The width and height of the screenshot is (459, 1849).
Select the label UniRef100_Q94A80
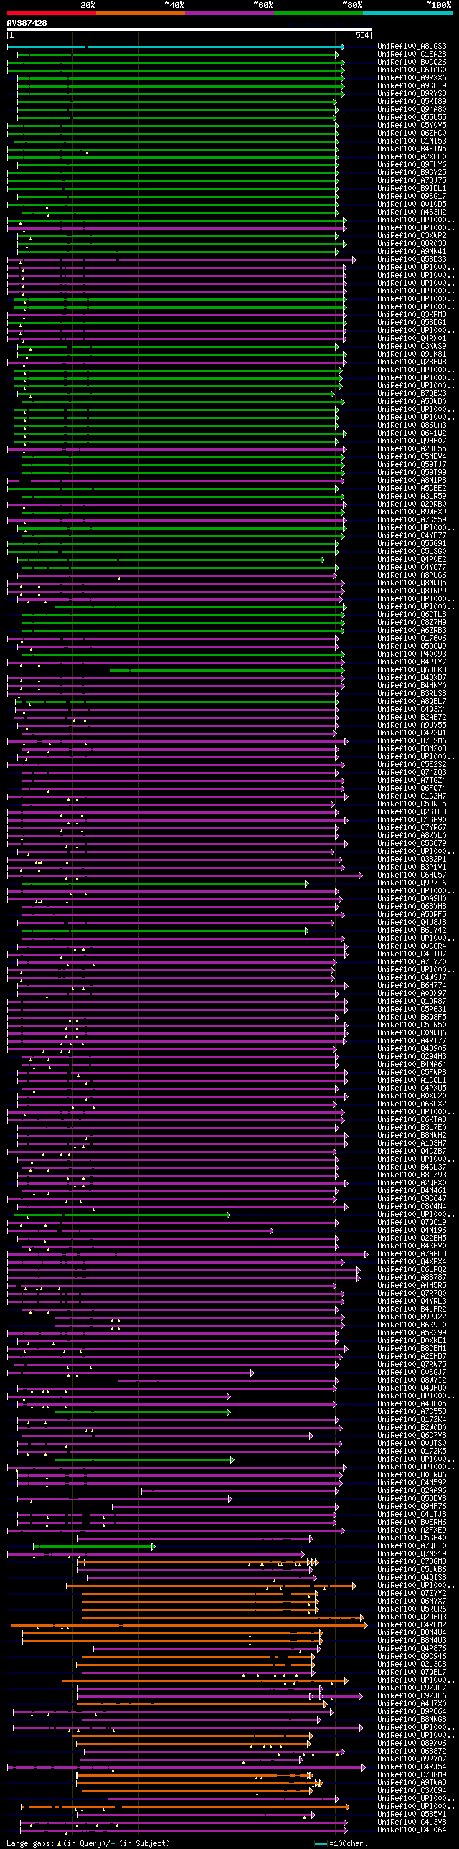coord(412,110)
